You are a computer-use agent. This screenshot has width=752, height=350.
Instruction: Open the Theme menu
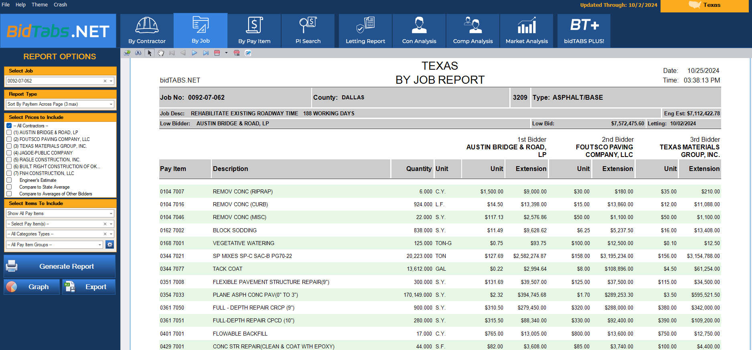[x=40, y=5]
